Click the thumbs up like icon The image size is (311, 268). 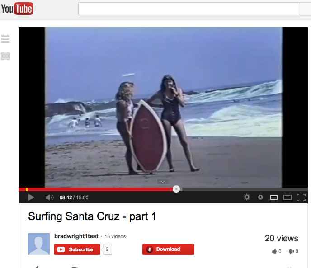coord(274,251)
